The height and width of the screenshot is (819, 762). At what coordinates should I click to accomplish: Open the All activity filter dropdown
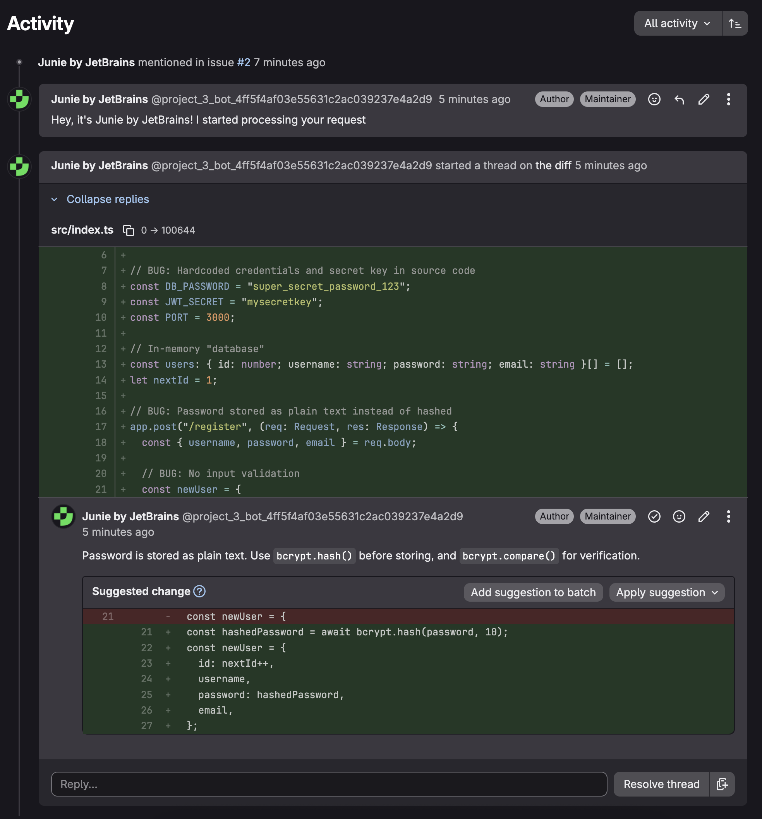coord(678,24)
